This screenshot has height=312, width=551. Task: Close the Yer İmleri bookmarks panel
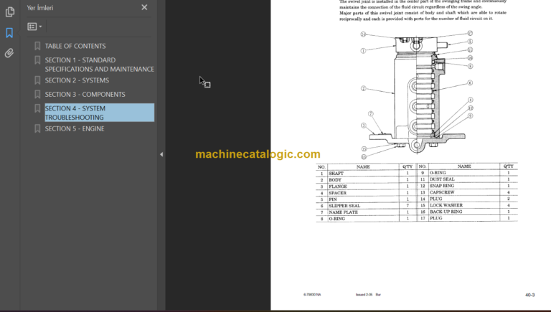144,7
